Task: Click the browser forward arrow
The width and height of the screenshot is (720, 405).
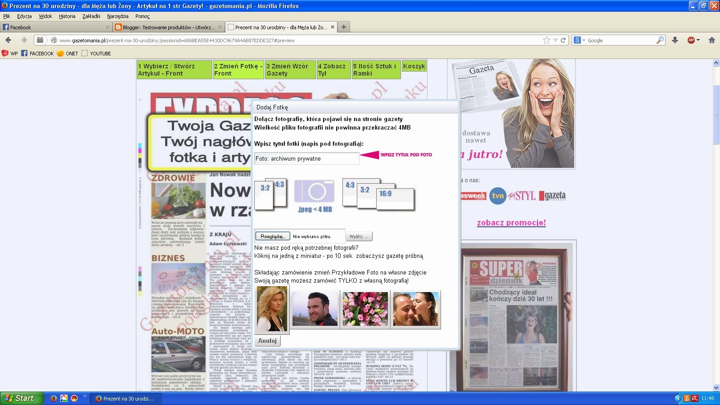Action: (x=24, y=40)
